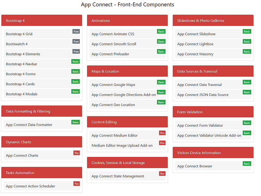
Task: Open App Connect Data Formatter
Action: 42,124
